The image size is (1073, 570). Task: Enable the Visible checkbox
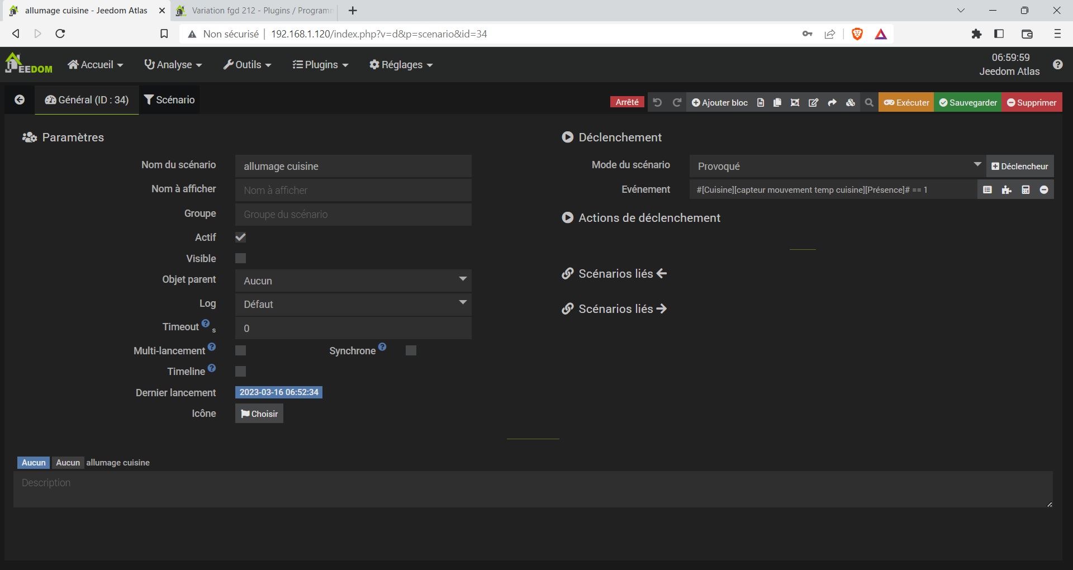[x=240, y=259]
